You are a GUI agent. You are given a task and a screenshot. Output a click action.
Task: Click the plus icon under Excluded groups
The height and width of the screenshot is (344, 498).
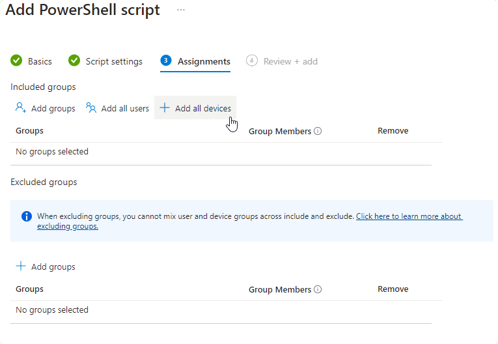tap(21, 266)
